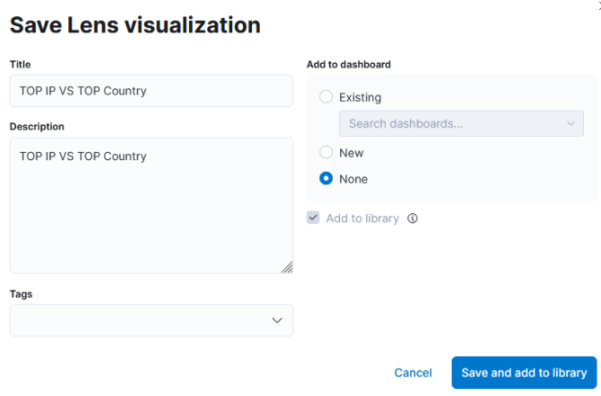
Task: Click the Description field label
Action: (x=37, y=127)
